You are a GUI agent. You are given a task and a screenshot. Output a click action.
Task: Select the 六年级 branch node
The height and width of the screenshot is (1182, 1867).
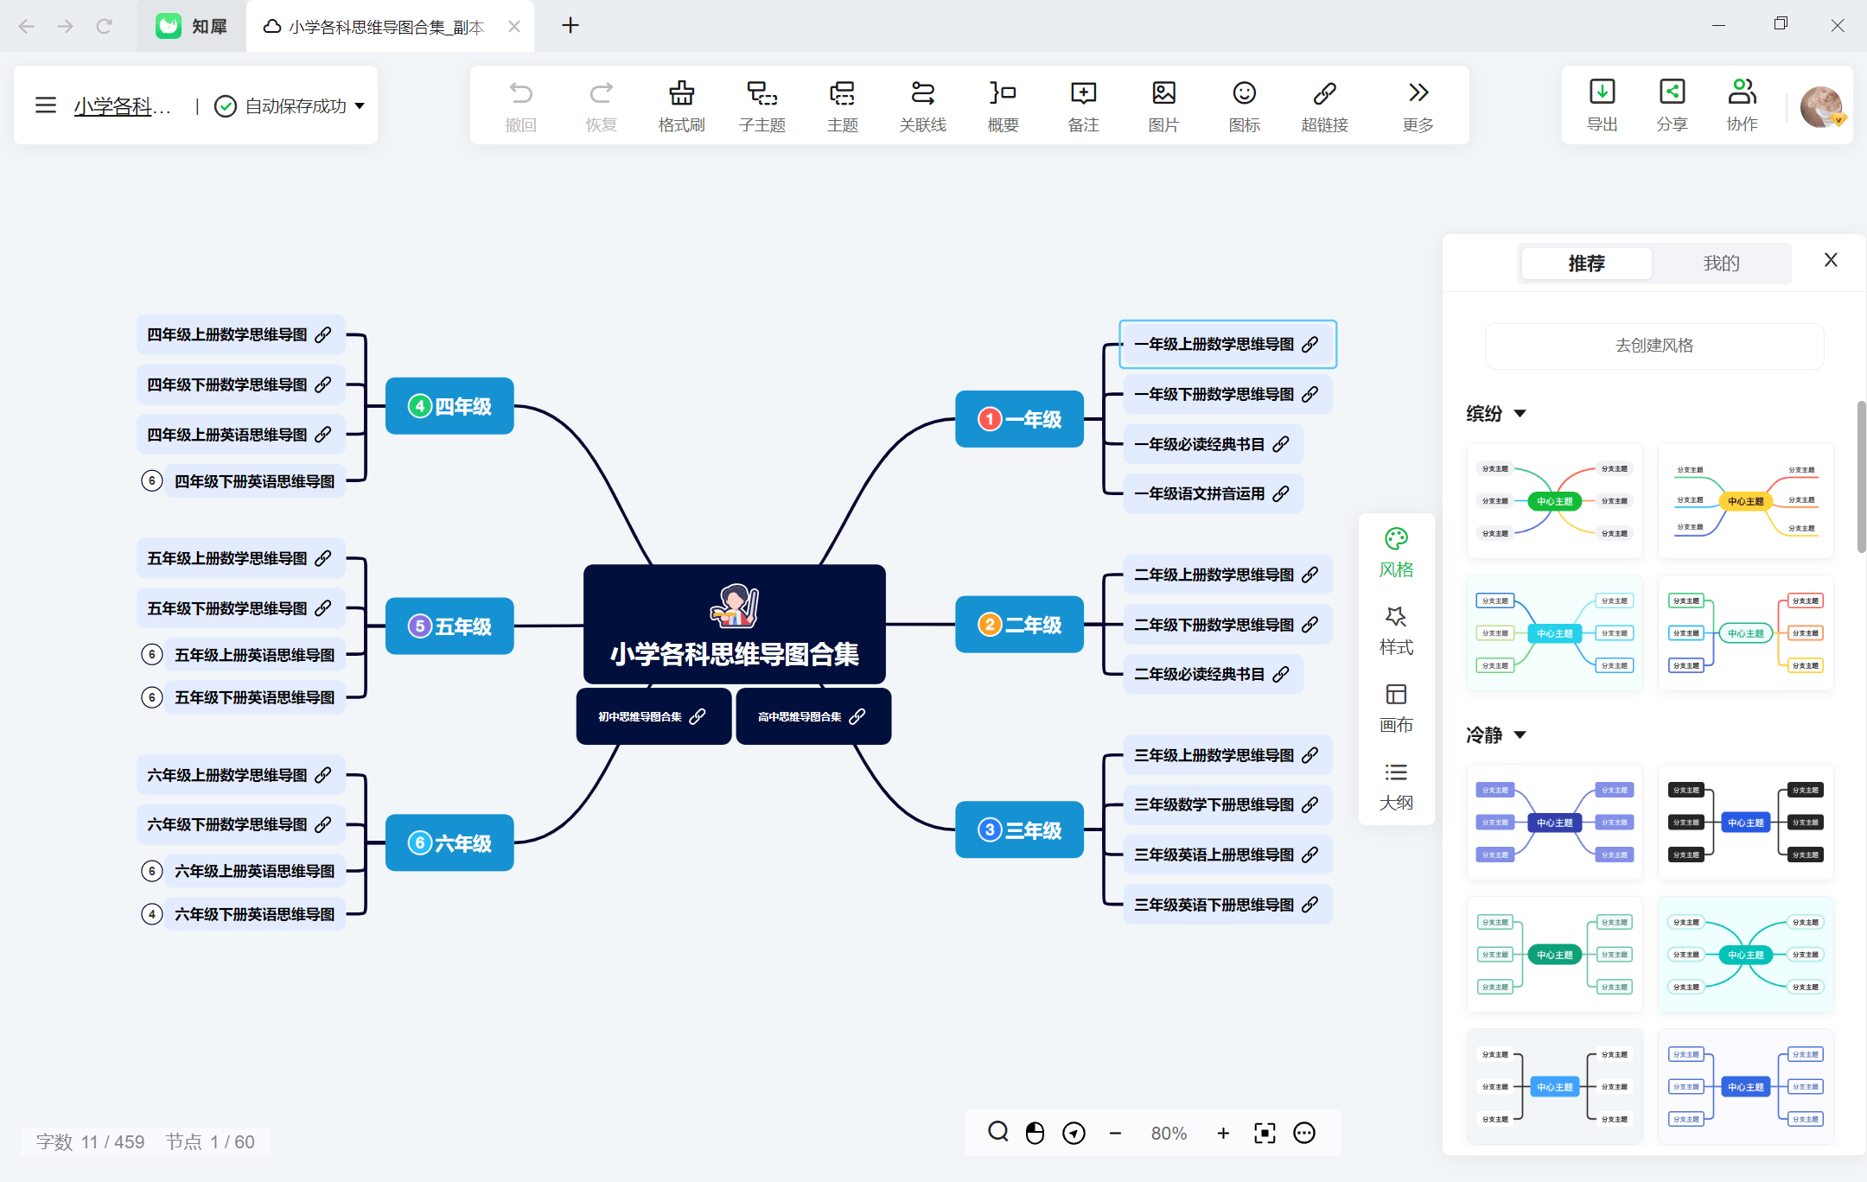[x=449, y=842]
